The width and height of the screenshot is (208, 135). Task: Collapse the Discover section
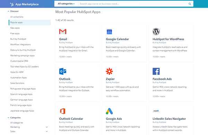tap(8, 11)
